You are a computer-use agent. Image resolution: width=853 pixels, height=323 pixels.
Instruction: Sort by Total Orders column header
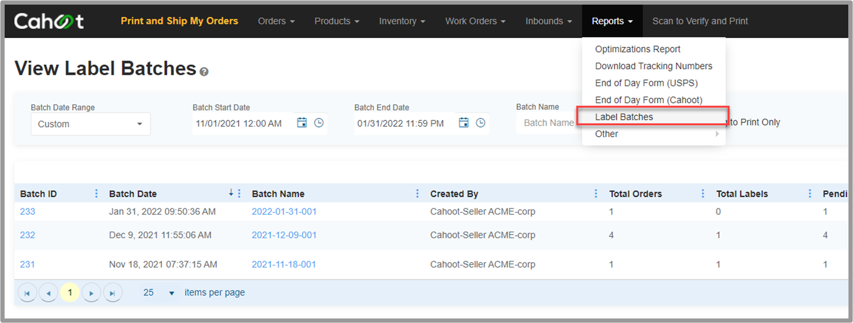(635, 194)
